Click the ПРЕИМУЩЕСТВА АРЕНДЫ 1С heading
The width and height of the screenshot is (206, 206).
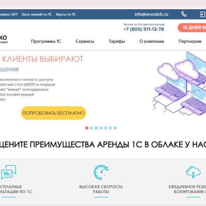pyautogui.click(x=86, y=145)
